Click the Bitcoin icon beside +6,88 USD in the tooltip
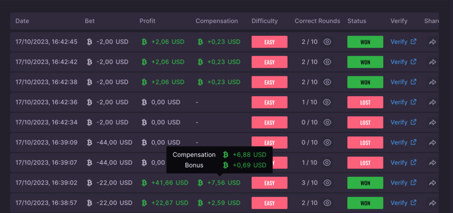The width and height of the screenshot is (453, 213). coord(226,155)
